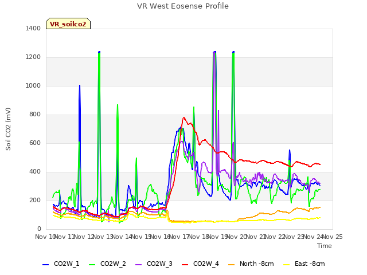The image size is (367, 275).
Task: Click the 600 y-axis tick label
Action: coord(35,143)
